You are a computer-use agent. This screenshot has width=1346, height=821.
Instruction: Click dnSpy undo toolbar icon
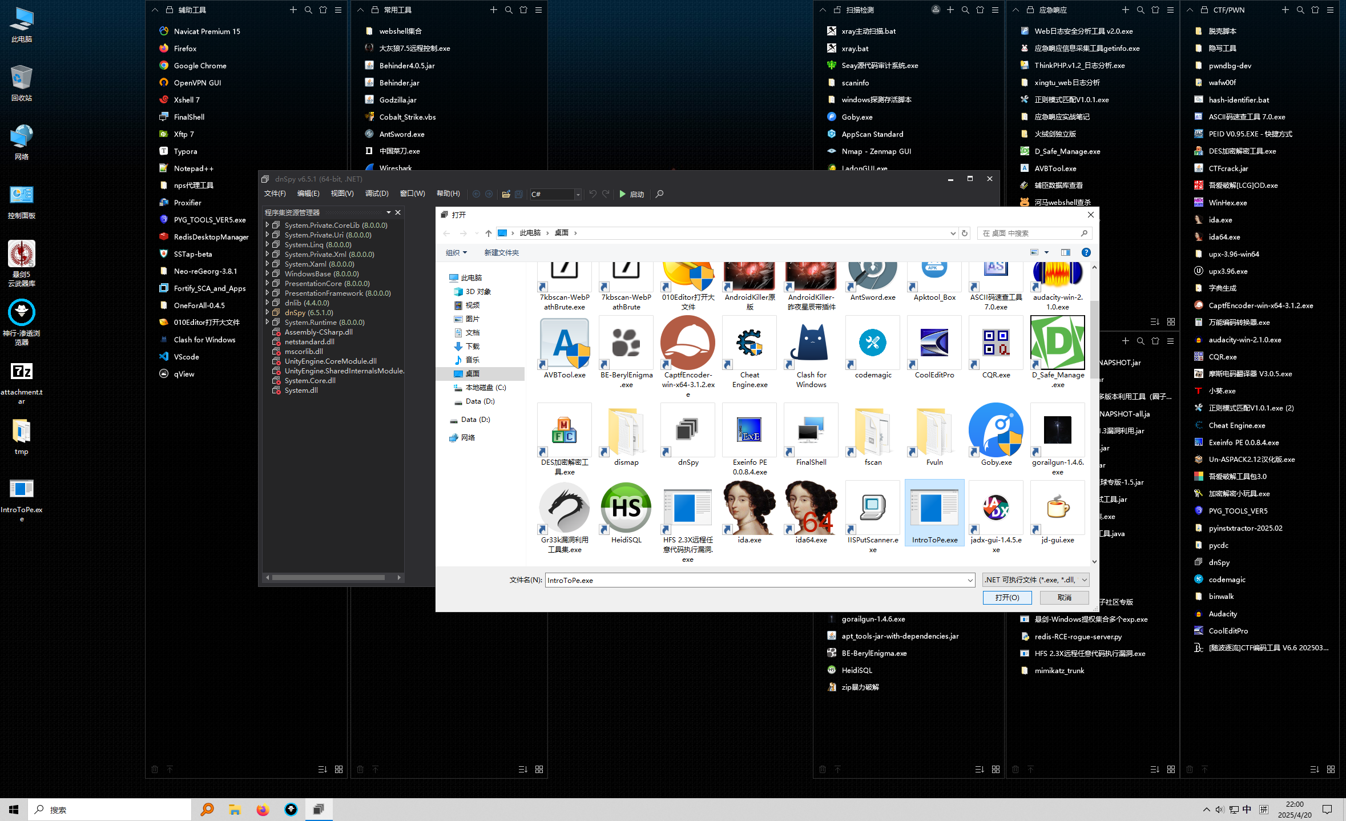click(593, 194)
